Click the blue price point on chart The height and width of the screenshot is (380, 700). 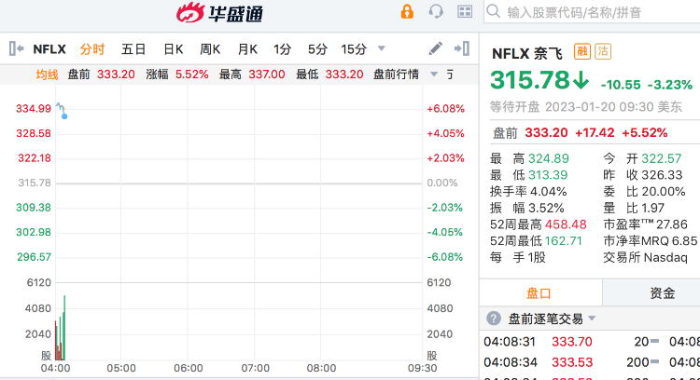click(64, 116)
